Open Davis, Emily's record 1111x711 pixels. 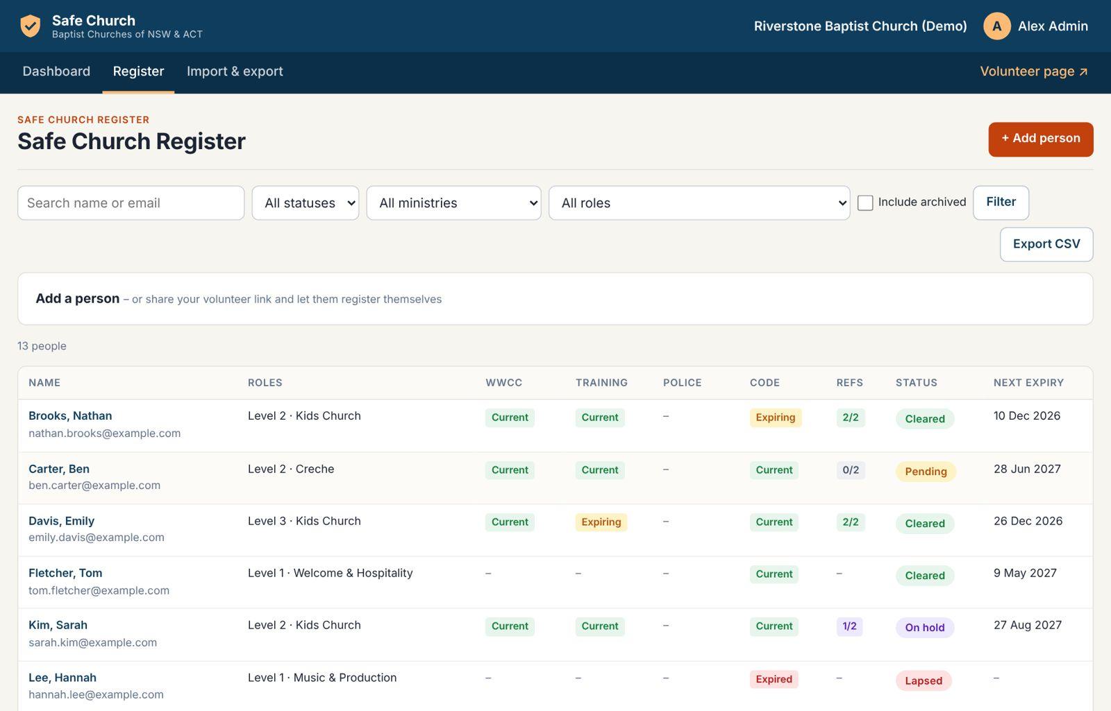tap(61, 521)
